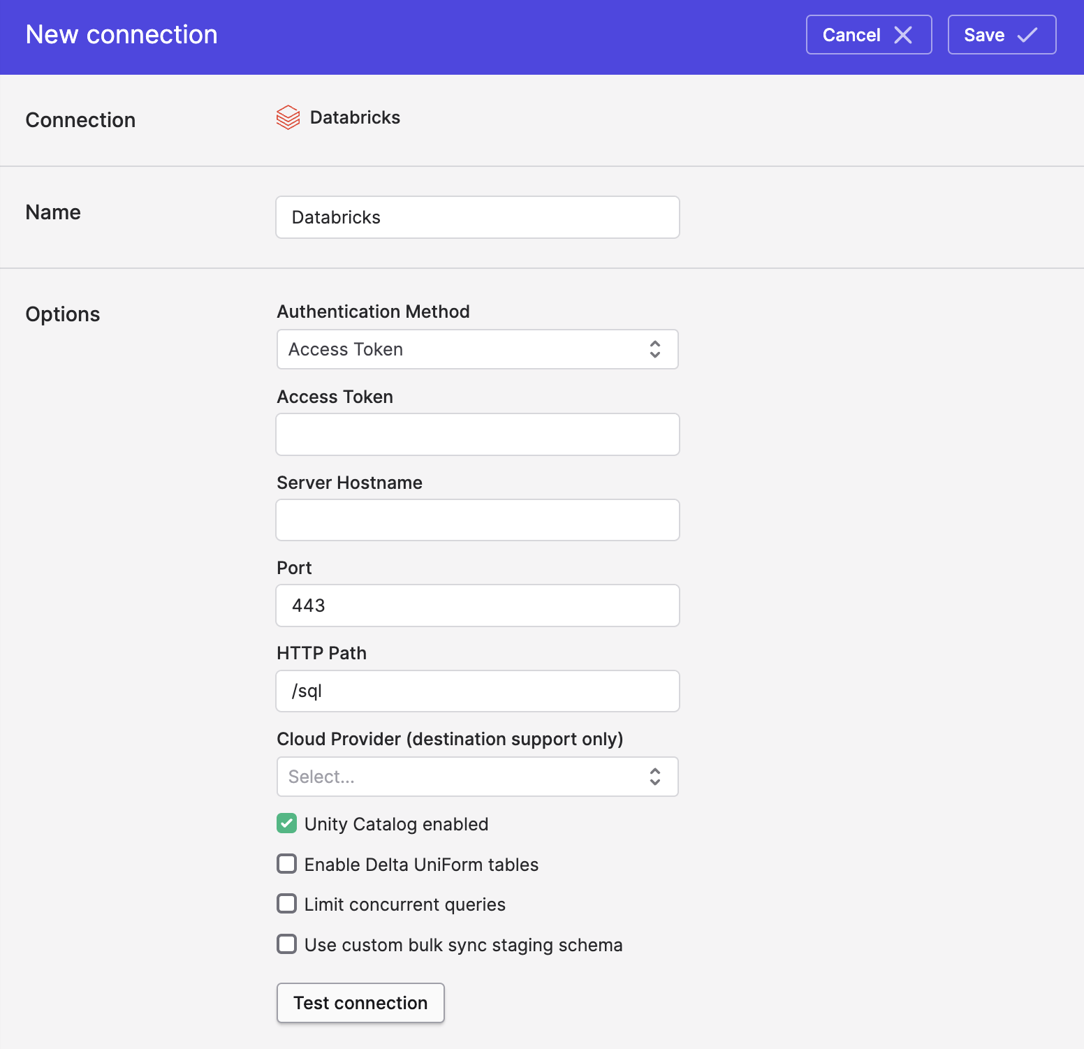Save the new connection
The width and height of the screenshot is (1084, 1049).
(x=1002, y=35)
